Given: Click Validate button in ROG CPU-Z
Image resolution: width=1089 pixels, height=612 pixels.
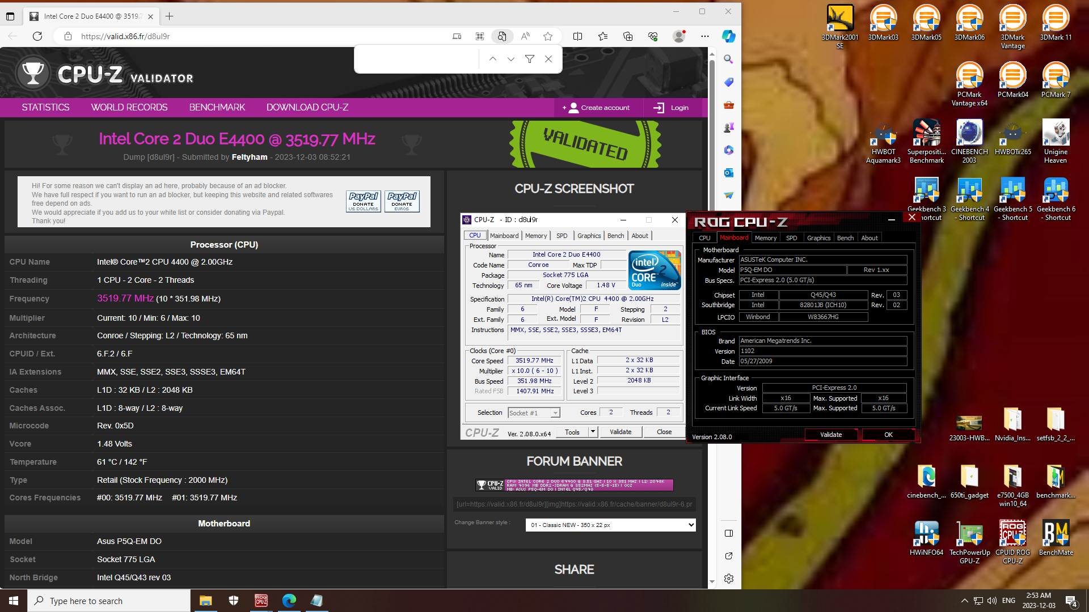Looking at the screenshot, I should [x=831, y=435].
